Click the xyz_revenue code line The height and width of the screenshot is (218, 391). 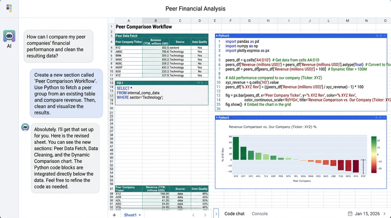tap(252, 83)
